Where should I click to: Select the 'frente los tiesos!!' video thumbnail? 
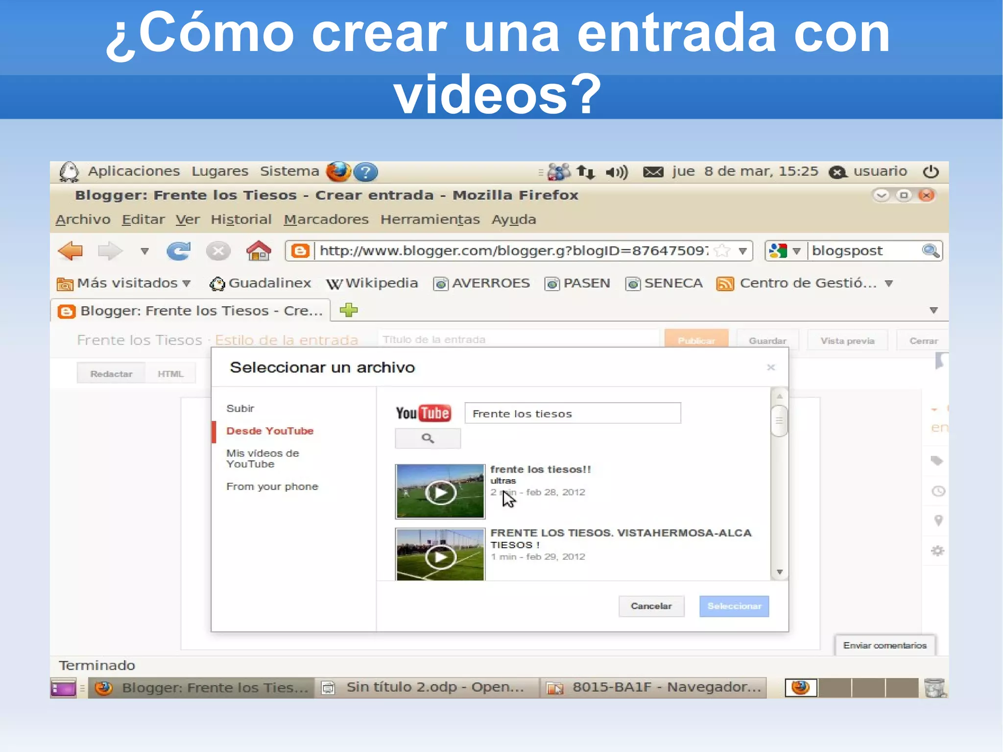[440, 491]
